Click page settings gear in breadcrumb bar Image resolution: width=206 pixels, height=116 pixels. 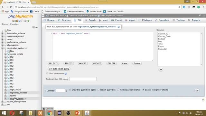pyautogui.click(x=200, y=15)
